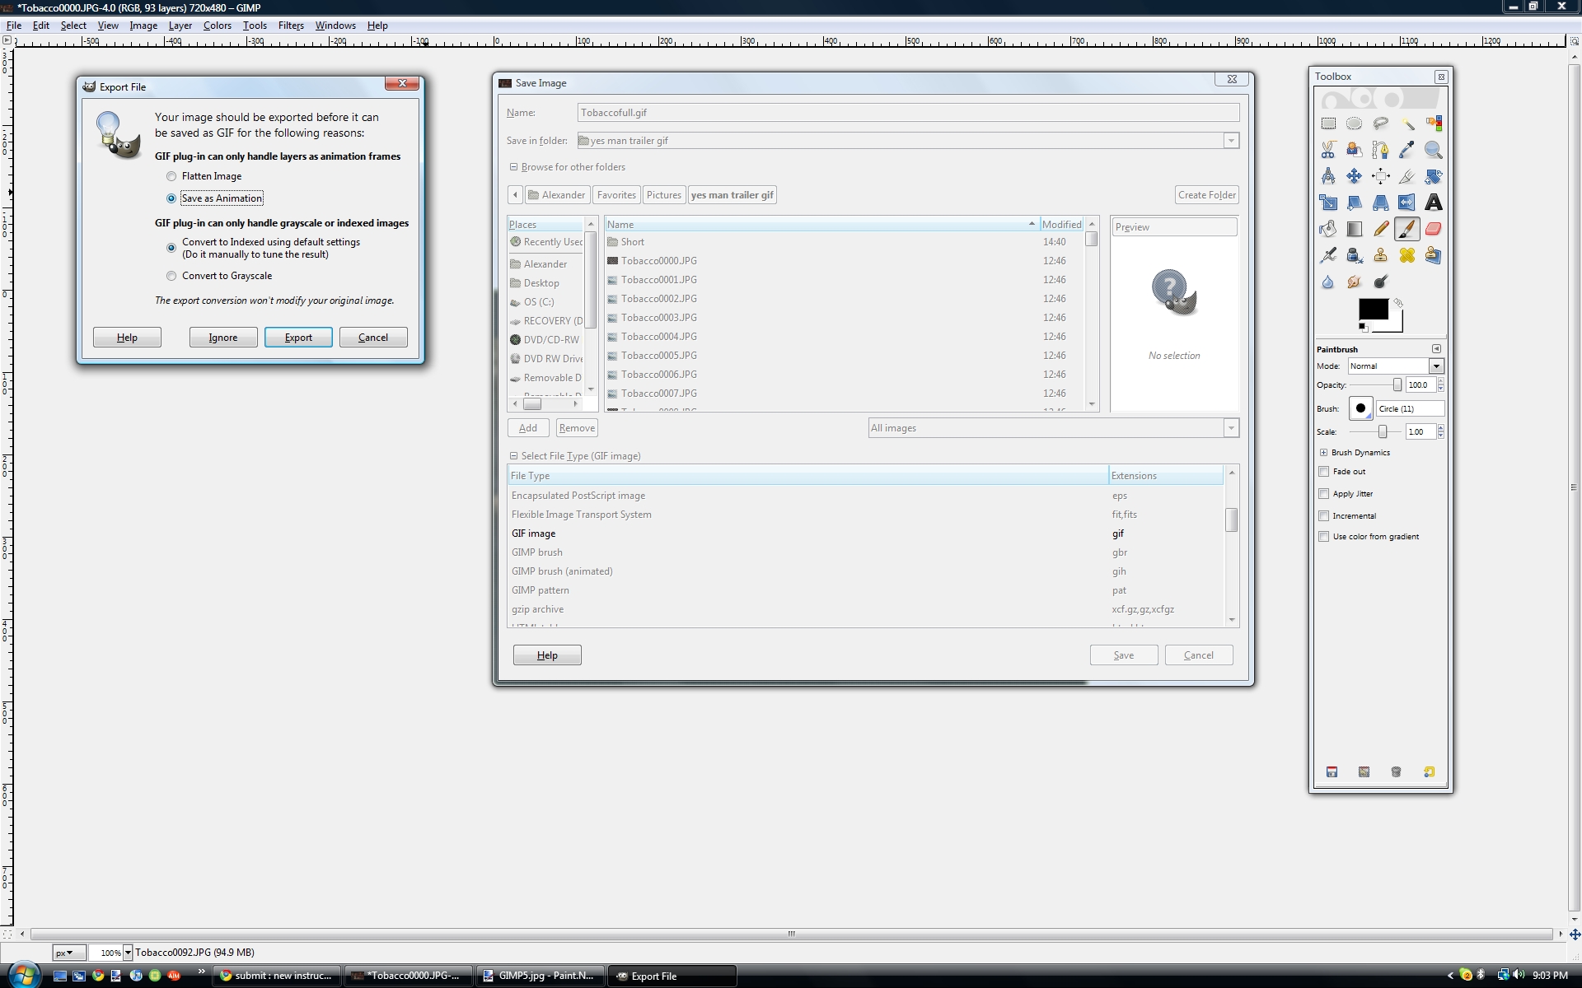Expand the Brush Dynamics section

1324,453
